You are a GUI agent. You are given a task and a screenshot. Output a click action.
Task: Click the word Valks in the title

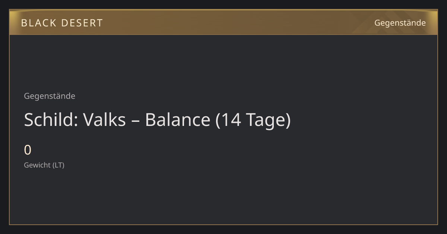pos(104,120)
